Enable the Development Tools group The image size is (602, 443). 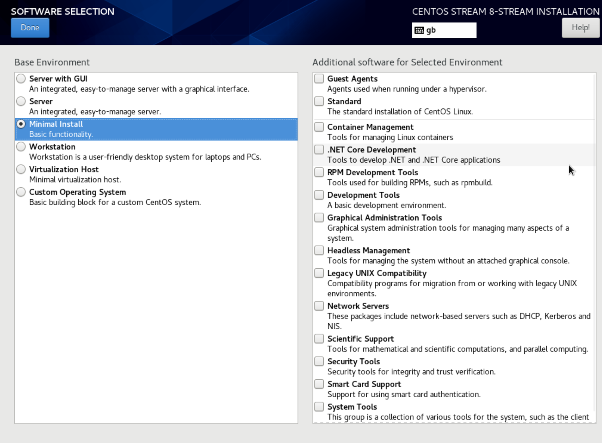click(319, 195)
